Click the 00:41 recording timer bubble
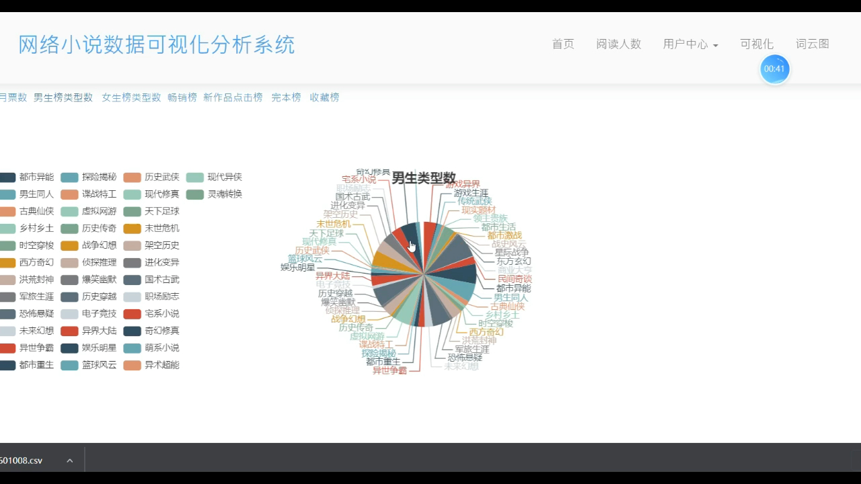The width and height of the screenshot is (861, 484). pos(774,69)
